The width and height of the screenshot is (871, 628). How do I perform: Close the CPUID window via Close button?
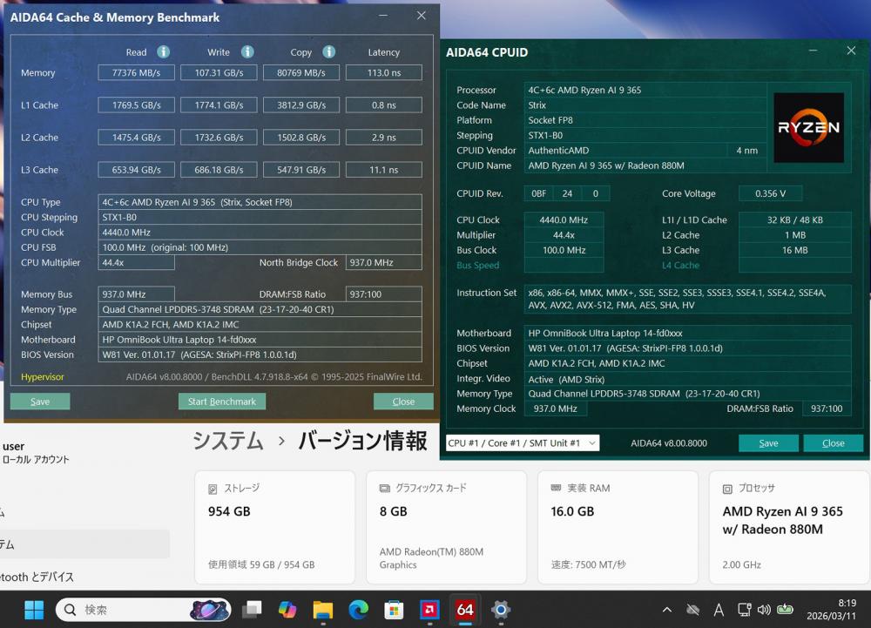[833, 443]
